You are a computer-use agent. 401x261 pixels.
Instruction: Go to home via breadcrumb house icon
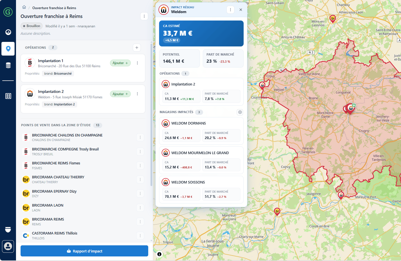pyautogui.click(x=24, y=7)
